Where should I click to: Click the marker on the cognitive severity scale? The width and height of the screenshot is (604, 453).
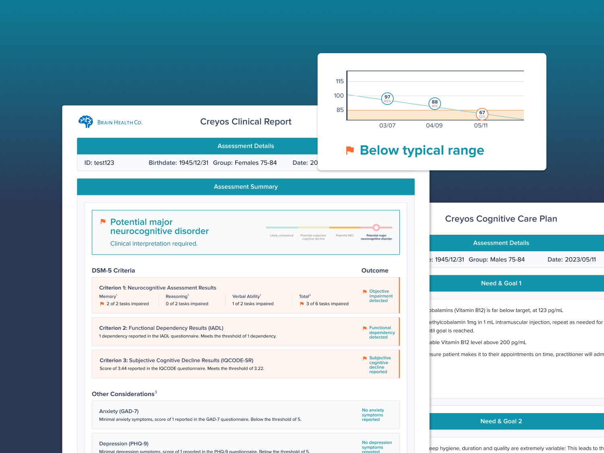[x=376, y=227]
